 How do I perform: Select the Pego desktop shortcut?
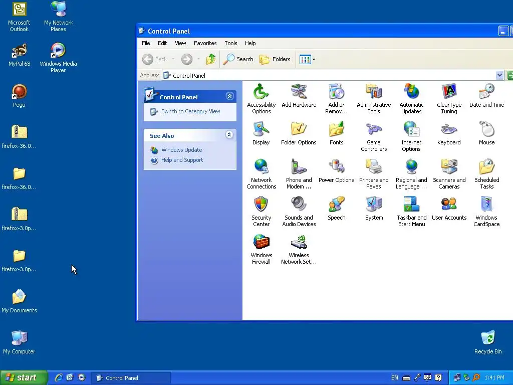[x=19, y=96]
